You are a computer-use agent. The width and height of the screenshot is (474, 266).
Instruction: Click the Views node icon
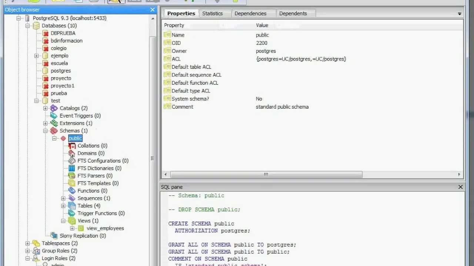pyautogui.click(x=72, y=221)
